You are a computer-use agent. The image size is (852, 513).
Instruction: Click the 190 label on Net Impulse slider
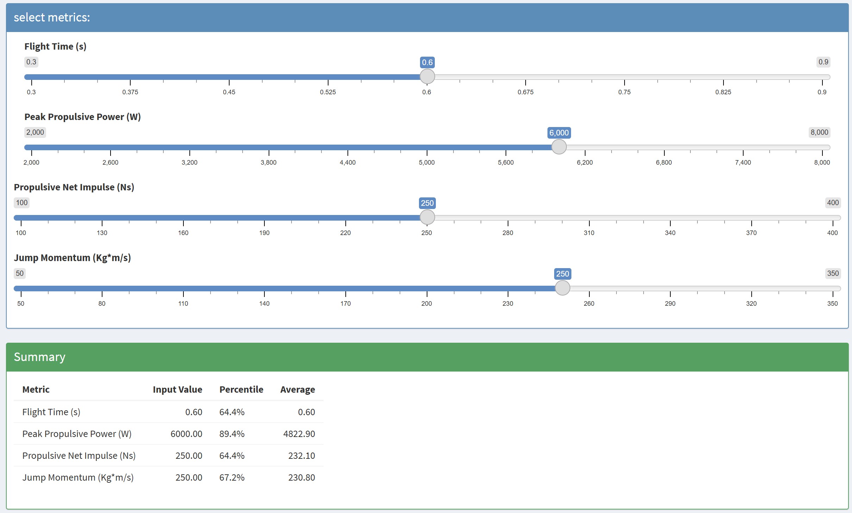[264, 233]
